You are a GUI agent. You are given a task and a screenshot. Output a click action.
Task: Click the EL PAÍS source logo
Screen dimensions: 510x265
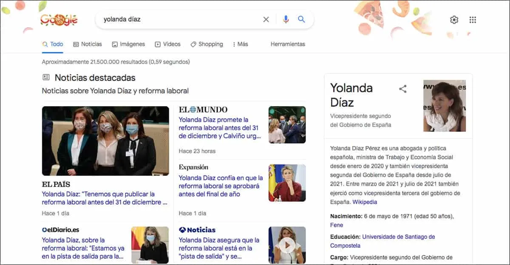point(56,184)
